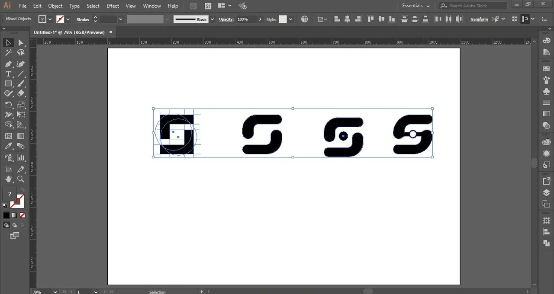Select the Free Transform tool
554x294 pixels.
(x=21, y=115)
